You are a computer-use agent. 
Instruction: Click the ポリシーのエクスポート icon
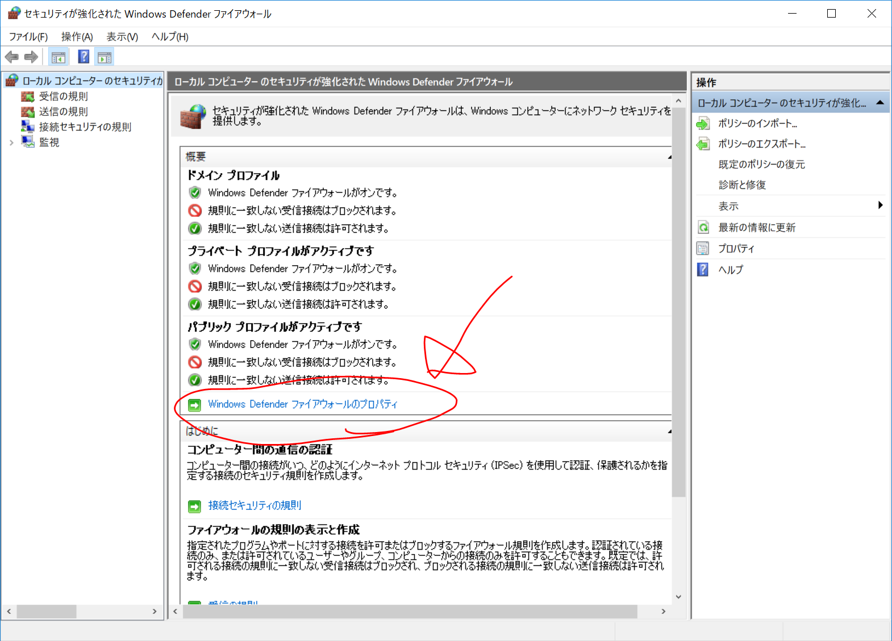pos(703,144)
